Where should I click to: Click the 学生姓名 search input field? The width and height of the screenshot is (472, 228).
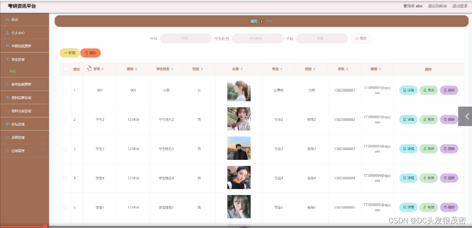click(x=258, y=39)
